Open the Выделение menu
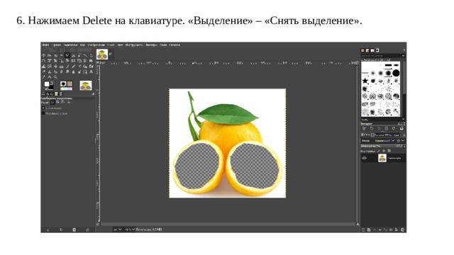Viewport: 454px width, 255px height. [x=70, y=45]
